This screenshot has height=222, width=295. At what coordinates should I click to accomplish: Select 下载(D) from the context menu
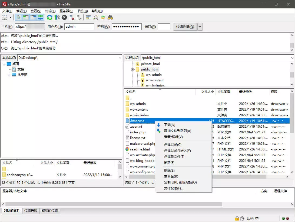170,125
